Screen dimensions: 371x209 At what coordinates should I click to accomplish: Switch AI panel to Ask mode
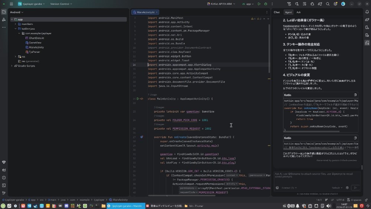click(299, 12)
